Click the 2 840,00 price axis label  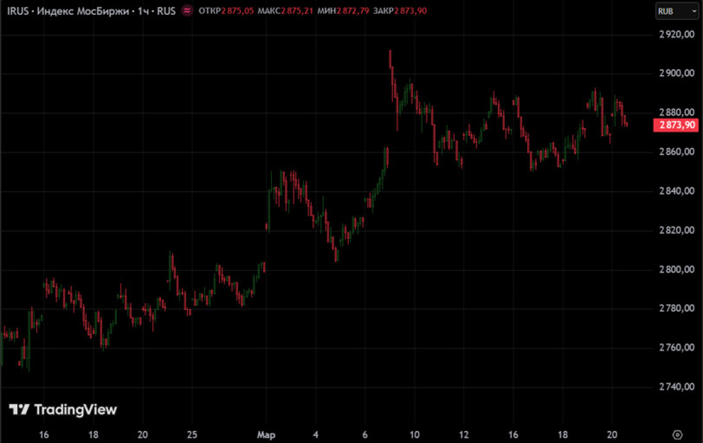677,191
